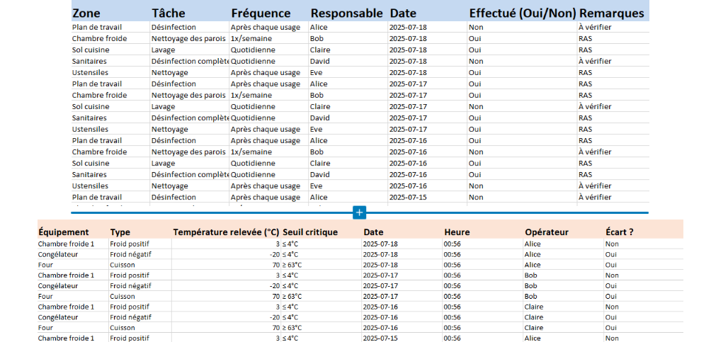Click the Heure column header
This screenshot has width=711, height=342.
pyautogui.click(x=457, y=232)
